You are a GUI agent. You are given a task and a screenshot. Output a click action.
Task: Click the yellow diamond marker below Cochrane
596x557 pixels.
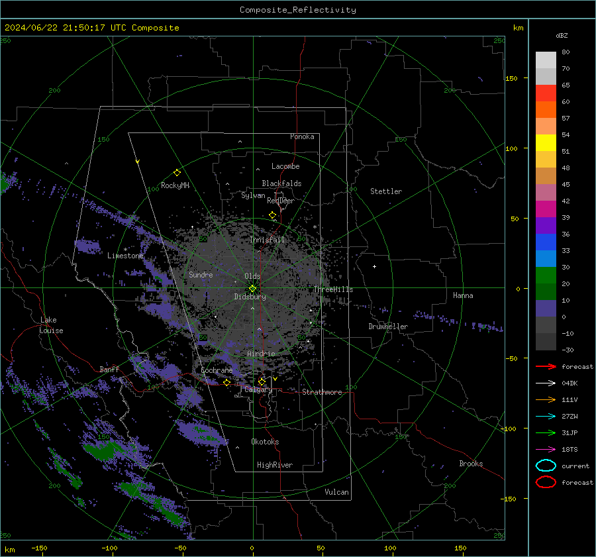226,383
